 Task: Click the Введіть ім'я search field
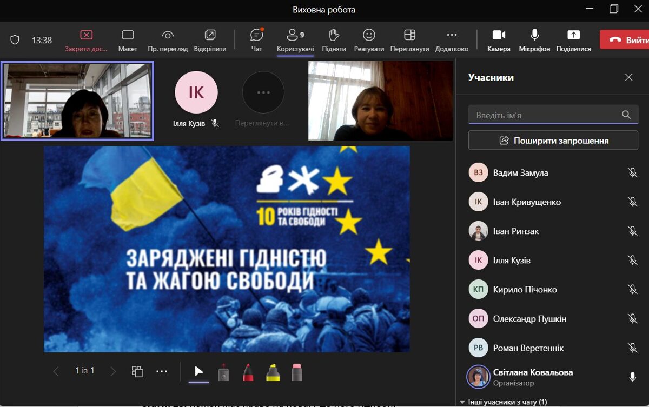click(546, 115)
